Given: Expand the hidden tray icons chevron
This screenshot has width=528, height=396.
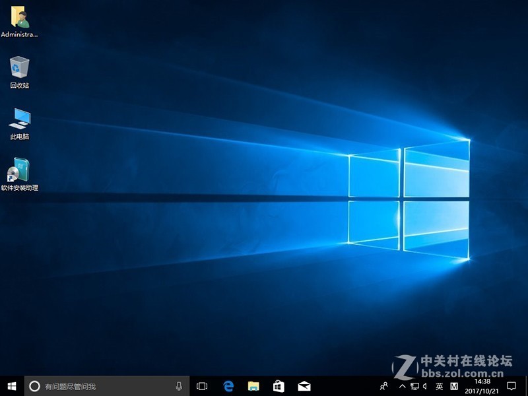Looking at the screenshot, I should [403, 386].
